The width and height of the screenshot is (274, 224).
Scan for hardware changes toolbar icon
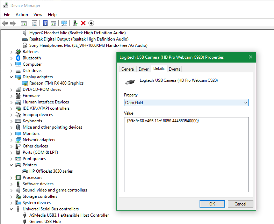(64, 23)
